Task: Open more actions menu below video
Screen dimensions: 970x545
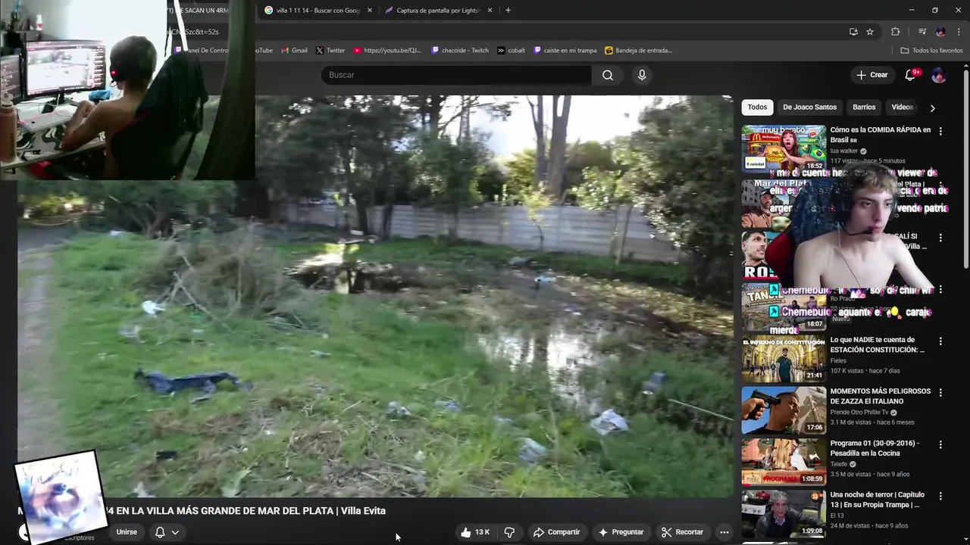Action: [724, 532]
